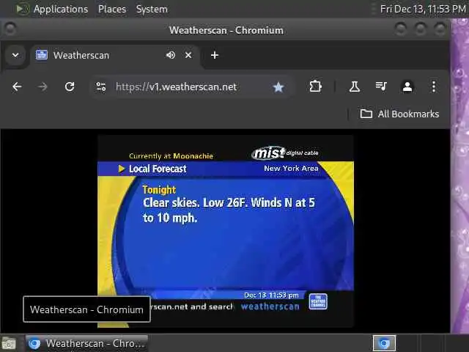Open the System menu
Viewport: 469px width, 352px height.
(152, 9)
